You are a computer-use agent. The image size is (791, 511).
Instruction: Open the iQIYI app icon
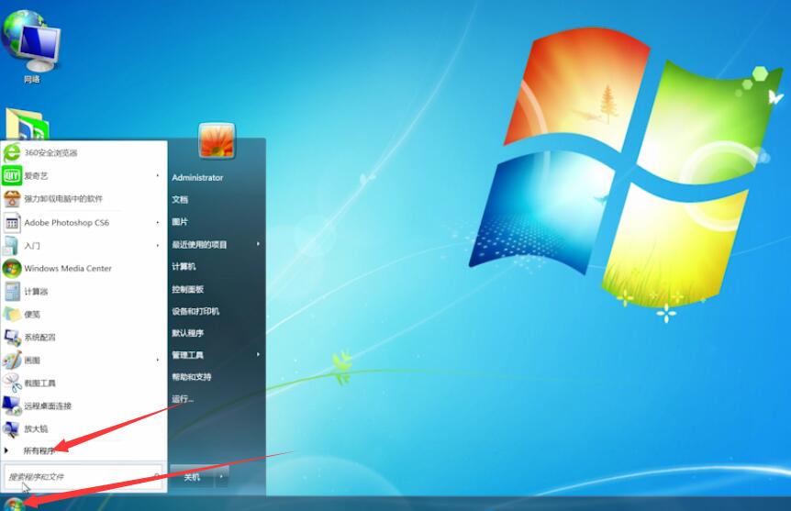tap(12, 175)
